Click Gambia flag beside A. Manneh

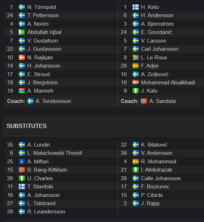coord(22,91)
